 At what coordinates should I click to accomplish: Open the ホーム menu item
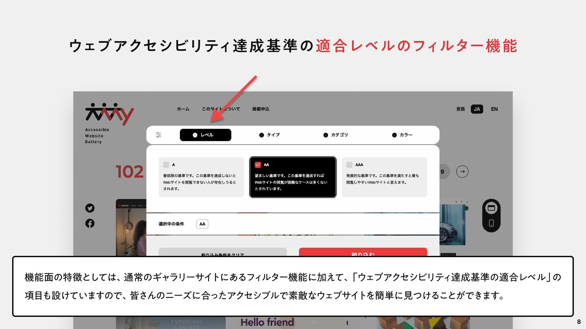(183, 109)
